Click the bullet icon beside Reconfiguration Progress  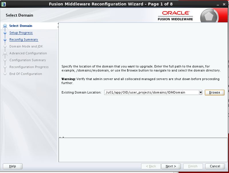5,67
